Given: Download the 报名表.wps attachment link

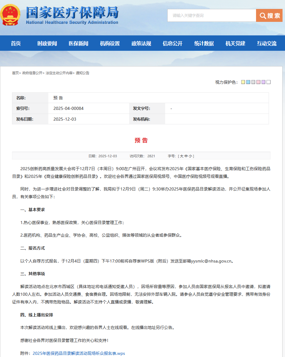Looking at the screenshot, I should coord(79,353).
